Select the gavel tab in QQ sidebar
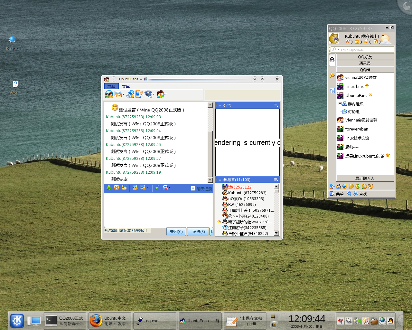 (332, 75)
